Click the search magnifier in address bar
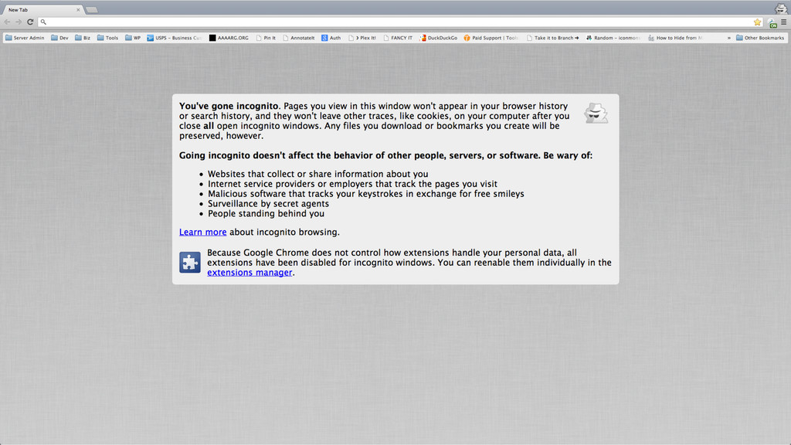Screen dimensions: 791x445 pyautogui.click(x=43, y=22)
